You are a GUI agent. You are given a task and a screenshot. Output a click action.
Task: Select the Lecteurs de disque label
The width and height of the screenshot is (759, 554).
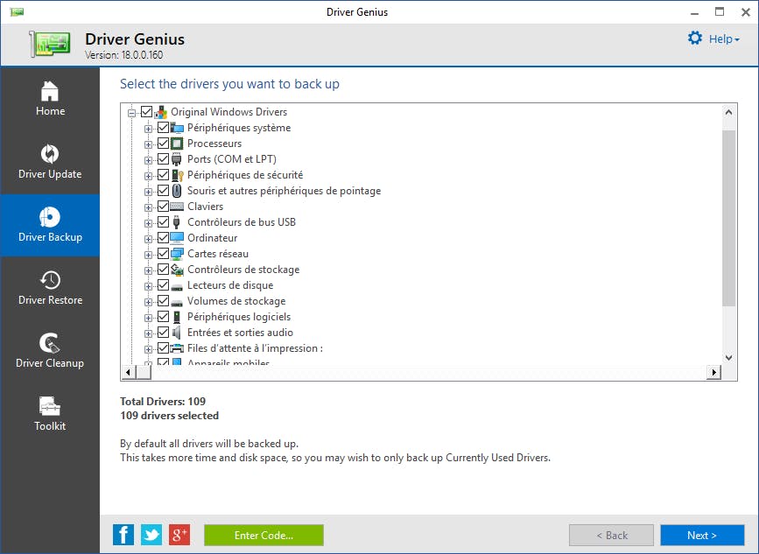click(230, 285)
